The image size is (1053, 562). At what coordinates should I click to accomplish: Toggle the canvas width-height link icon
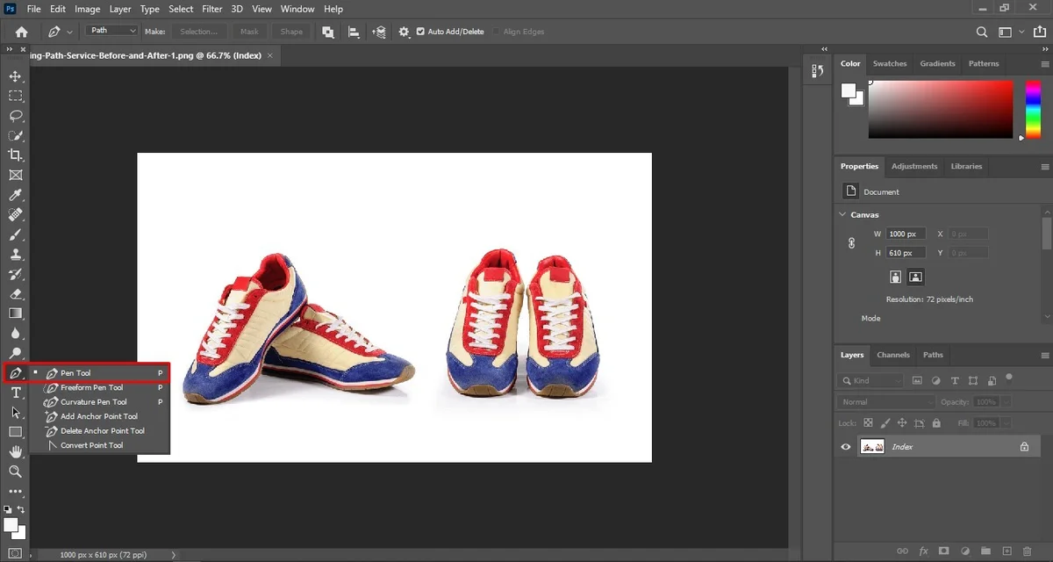coord(851,243)
